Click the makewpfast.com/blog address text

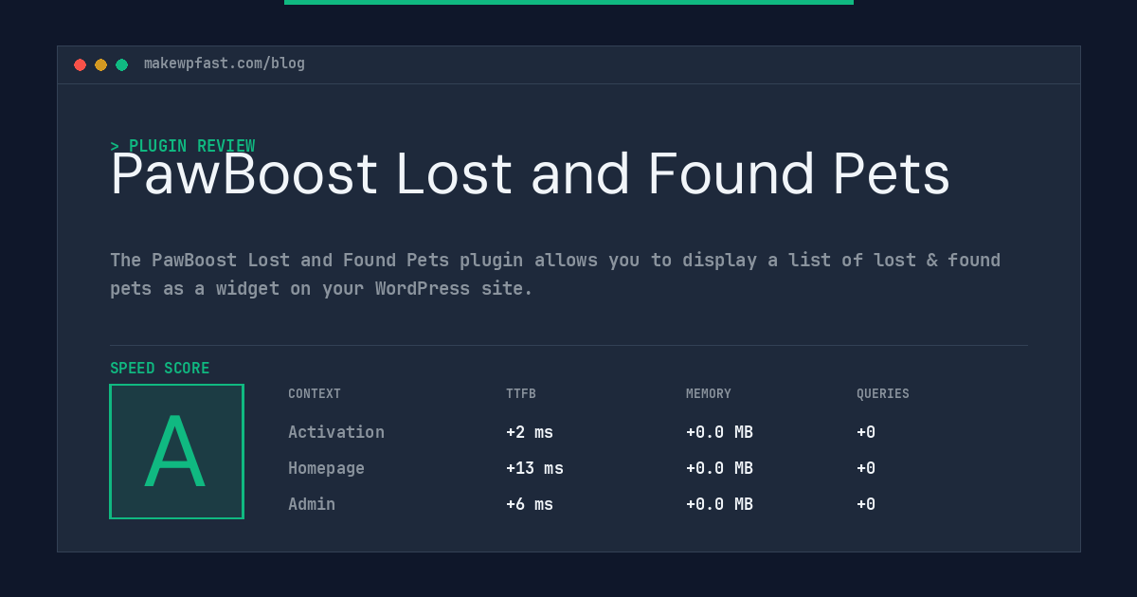(x=225, y=63)
